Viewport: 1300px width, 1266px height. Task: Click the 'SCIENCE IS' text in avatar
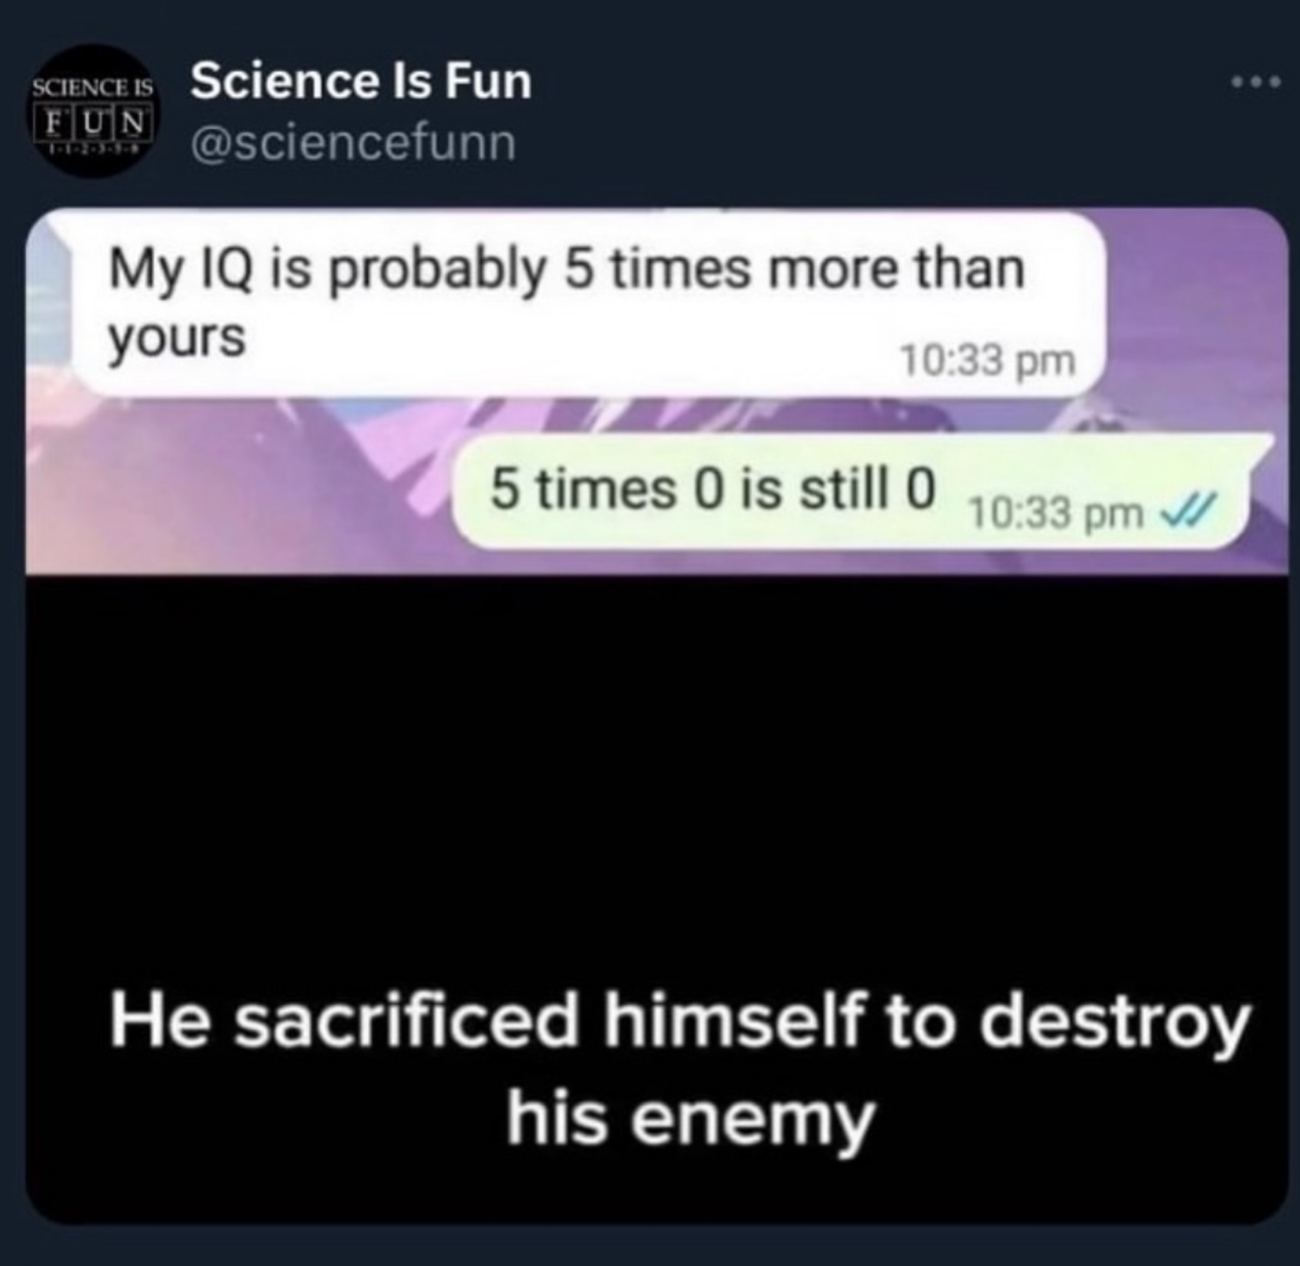point(93,88)
